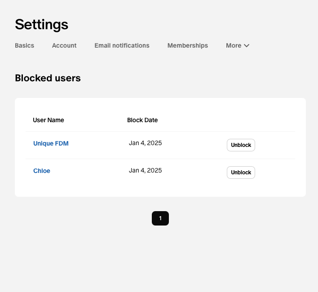Screen dimensions: 318x292
Task: Click the block date in Chloe's row
Action: pyautogui.click(x=145, y=170)
